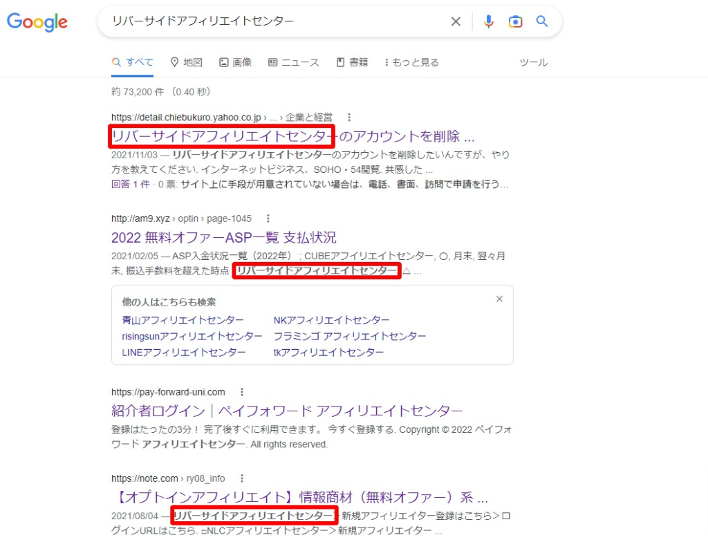The width and height of the screenshot is (708, 542).
Task: Click the http://am9.xyz › optin › page-1045 URL
Action: click(181, 218)
